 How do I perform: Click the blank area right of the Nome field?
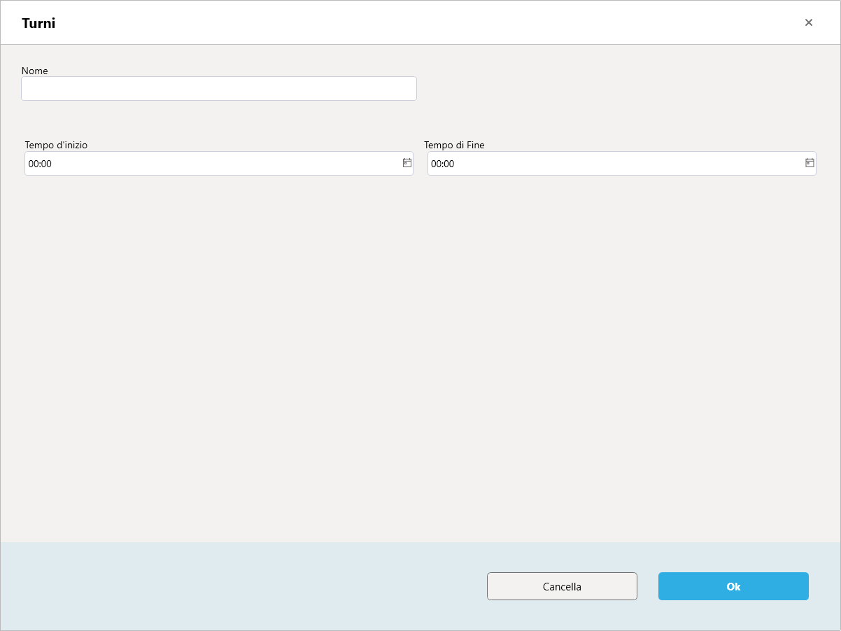pos(623,89)
